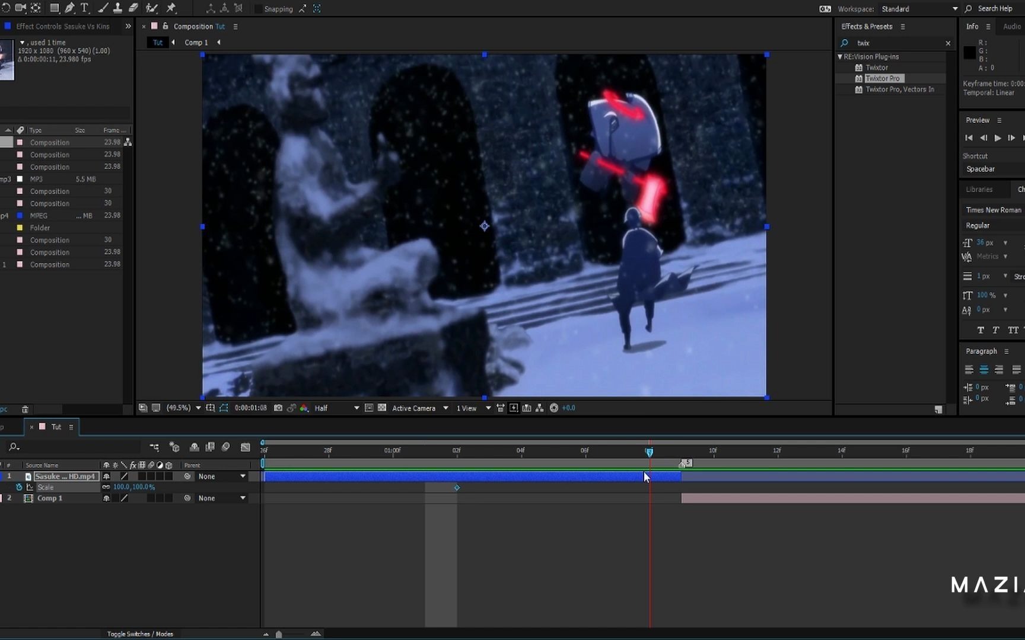1025x640 pixels.
Task: Select the Eraser tool
Action: (133, 8)
